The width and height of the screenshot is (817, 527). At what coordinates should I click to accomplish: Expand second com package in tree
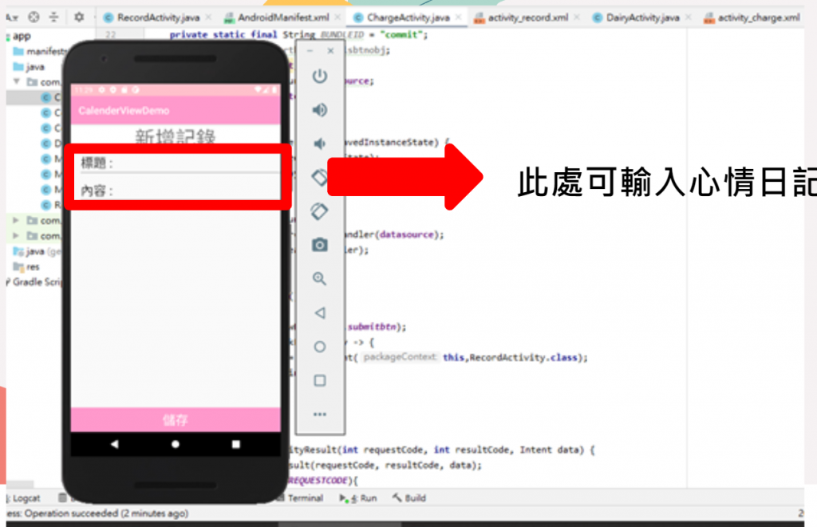[16, 220]
